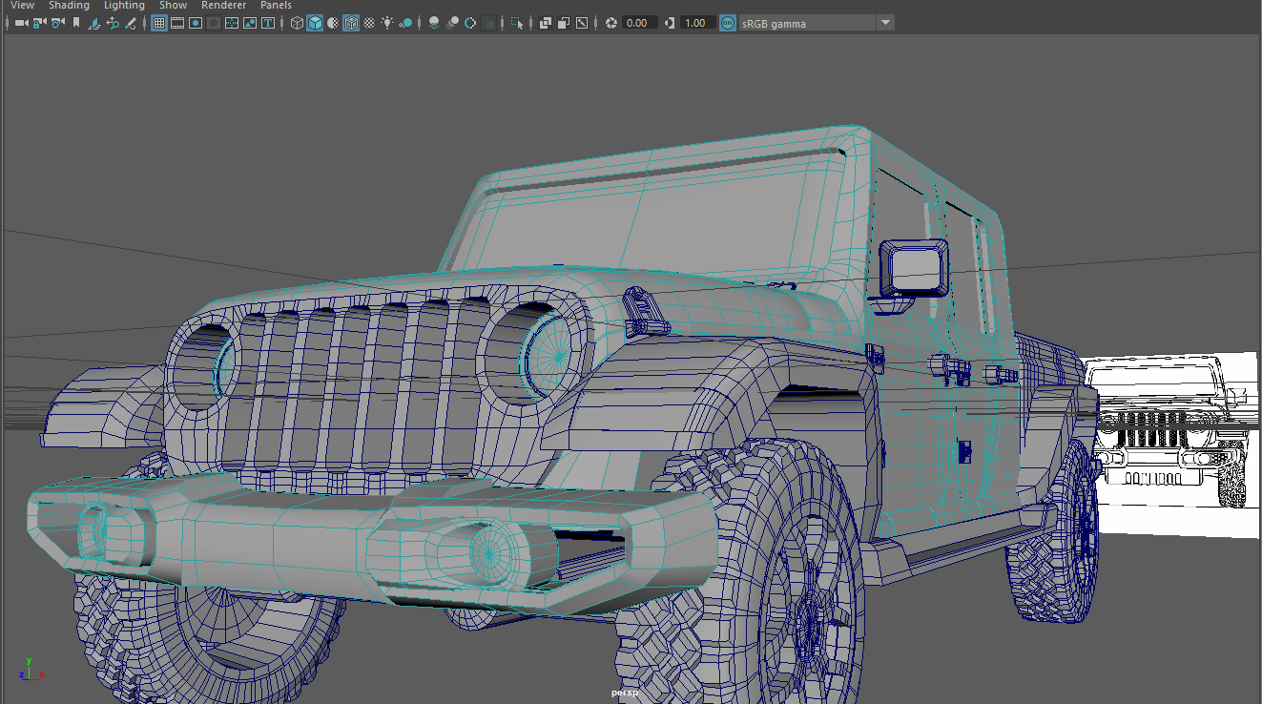This screenshot has width=1262, height=704.
Task: Open the Show menu
Action: pos(173,6)
